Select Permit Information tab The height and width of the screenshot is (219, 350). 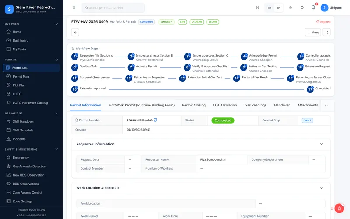(x=85, y=105)
